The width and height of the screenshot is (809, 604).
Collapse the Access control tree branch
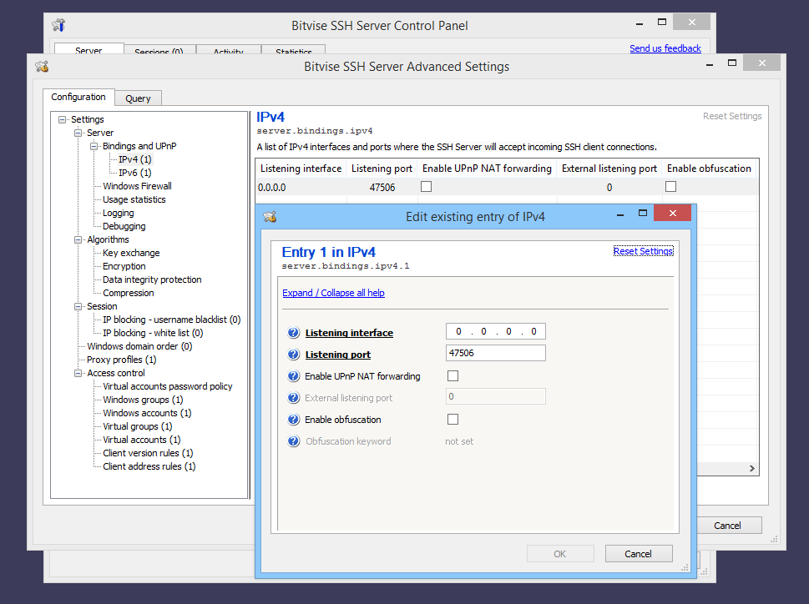coord(78,373)
